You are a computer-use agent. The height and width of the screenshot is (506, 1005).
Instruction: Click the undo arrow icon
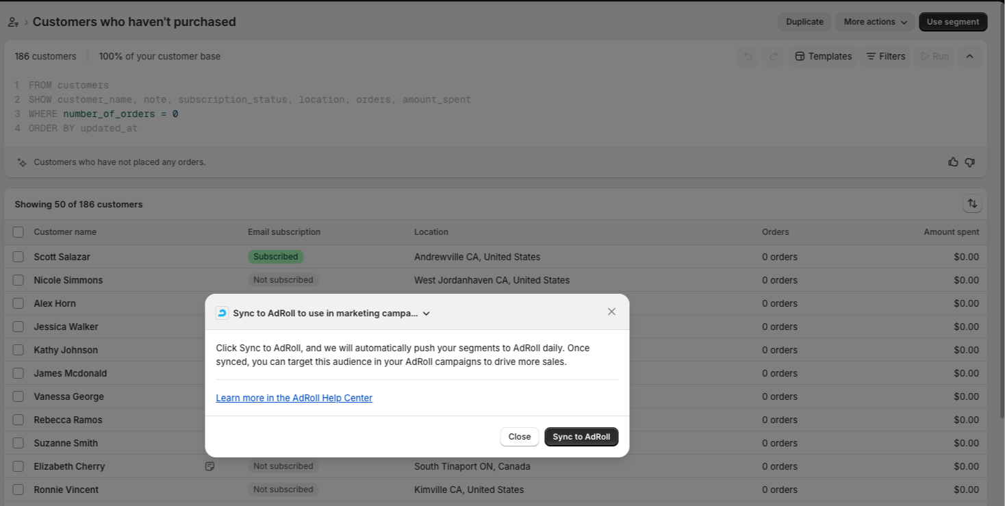point(748,56)
